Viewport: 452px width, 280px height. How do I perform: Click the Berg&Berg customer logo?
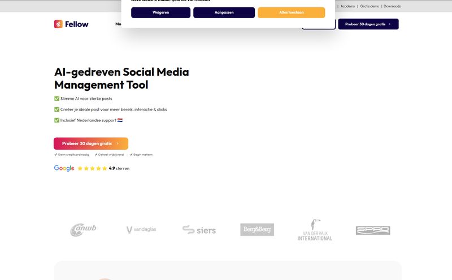point(257,230)
